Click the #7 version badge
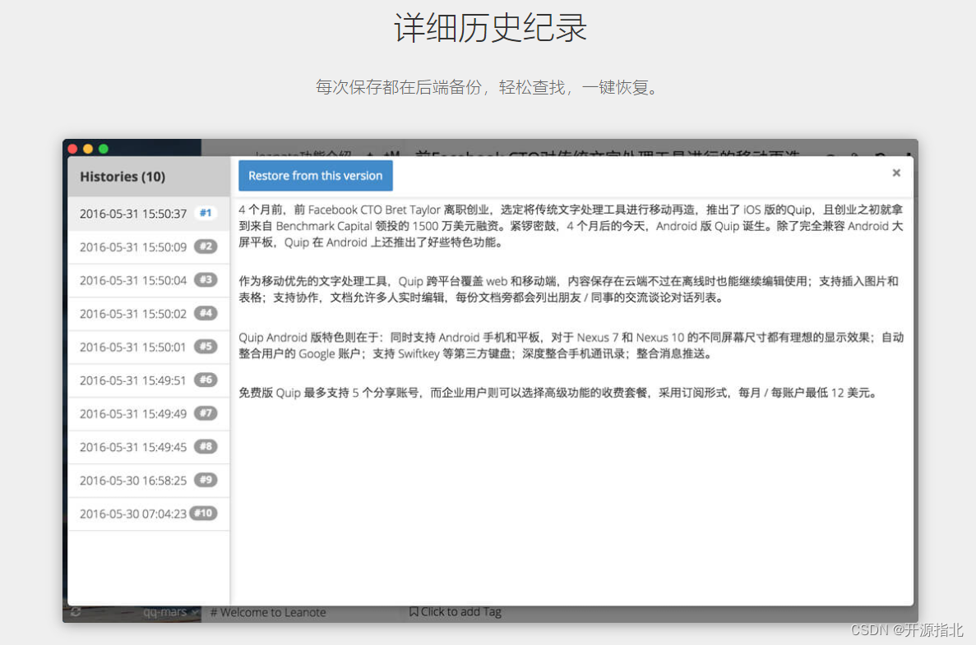This screenshot has width=976, height=645. [206, 413]
